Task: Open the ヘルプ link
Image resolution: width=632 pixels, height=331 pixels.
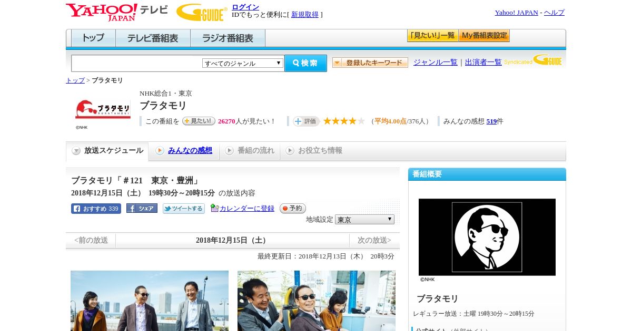Action: [554, 13]
